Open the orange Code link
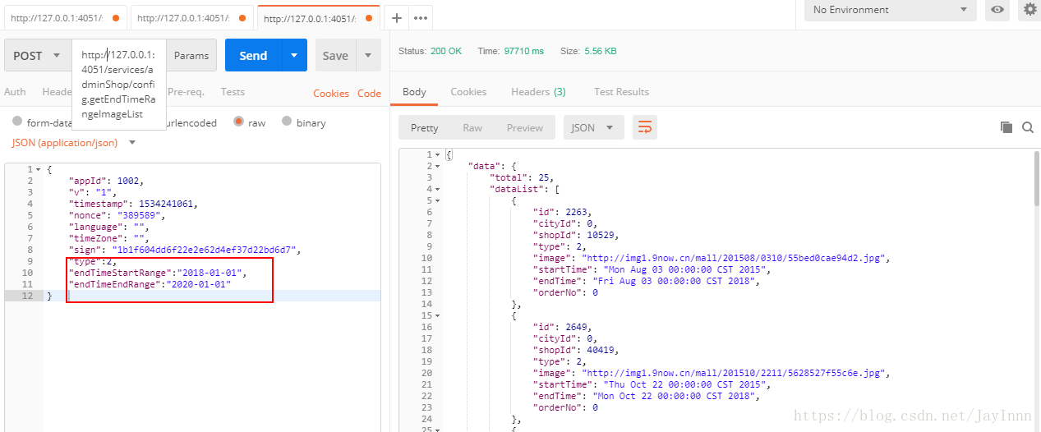 click(x=369, y=94)
